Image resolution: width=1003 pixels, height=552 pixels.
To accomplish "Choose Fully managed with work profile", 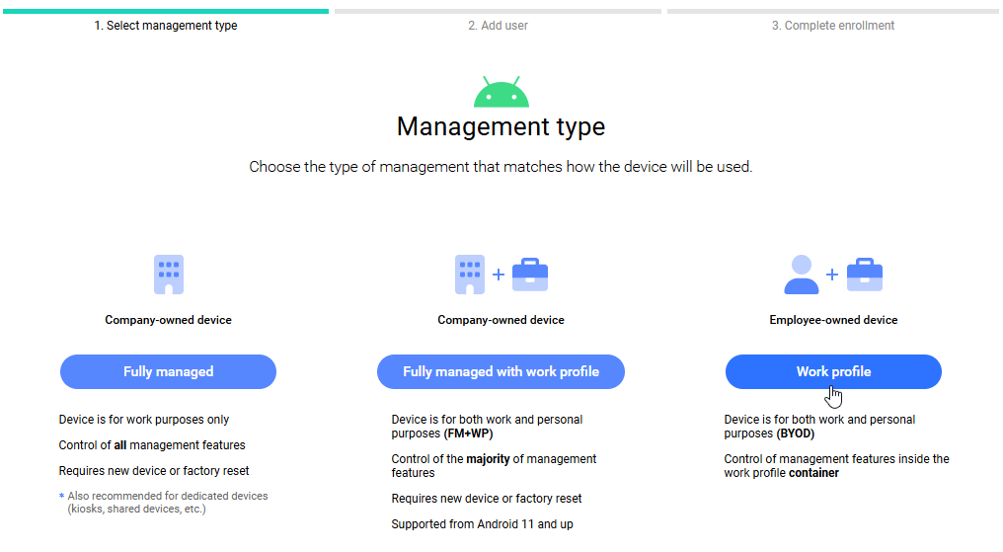I will 501,372.
